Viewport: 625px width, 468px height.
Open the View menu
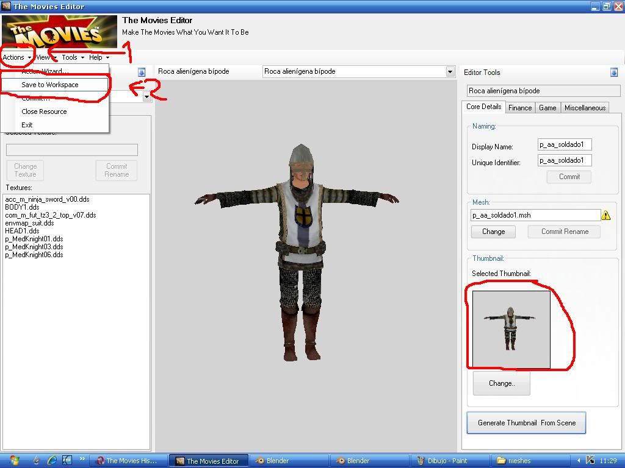[46, 57]
